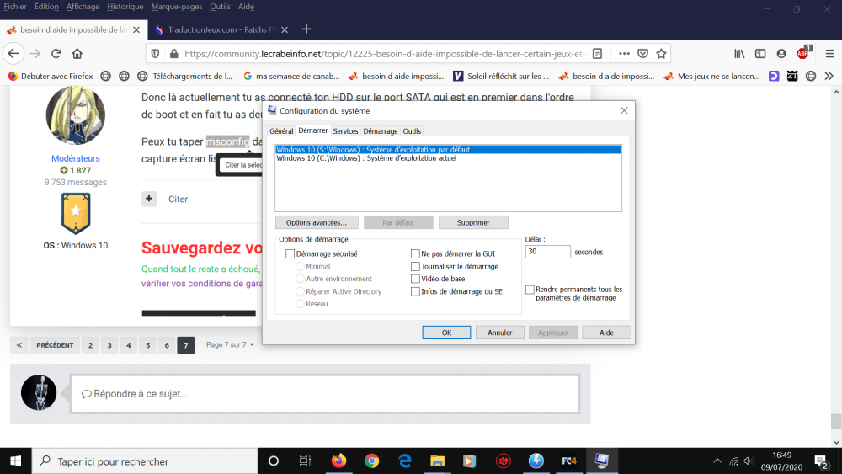This screenshot has width=842, height=474.
Task: Click the Répondre à ce sujet field
Action: click(x=325, y=394)
